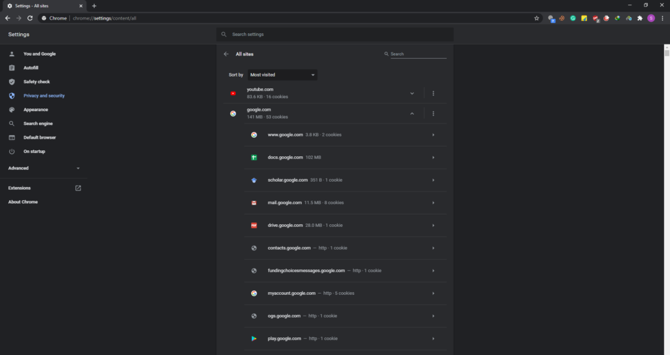Select On startup in sidebar
Image resolution: width=670 pixels, height=355 pixels.
click(x=34, y=152)
